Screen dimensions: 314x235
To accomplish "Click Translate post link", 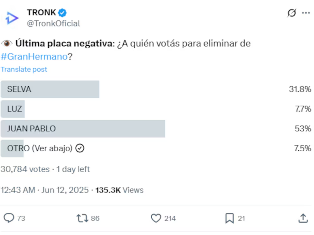I will [24, 69].
